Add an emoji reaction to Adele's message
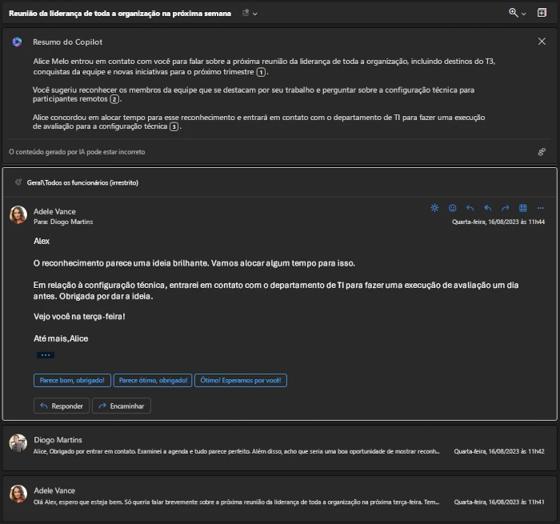The image size is (560, 524). [x=452, y=208]
